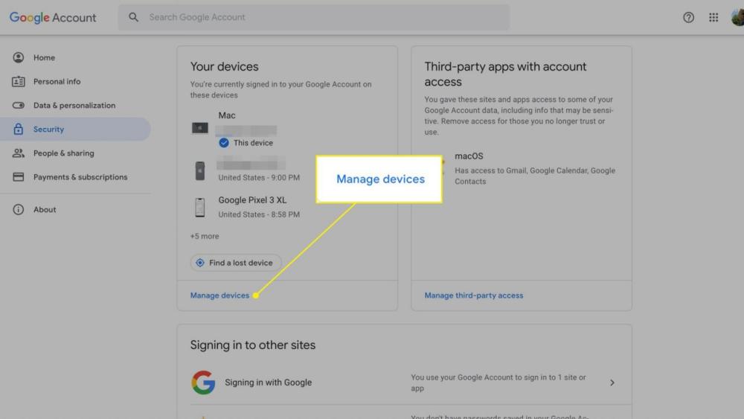
Task: Go to Personal info section
Action: [57, 82]
